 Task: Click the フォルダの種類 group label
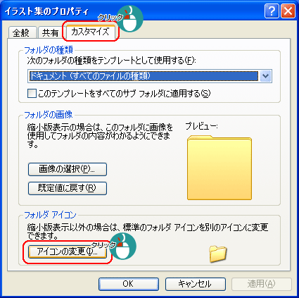point(49,50)
